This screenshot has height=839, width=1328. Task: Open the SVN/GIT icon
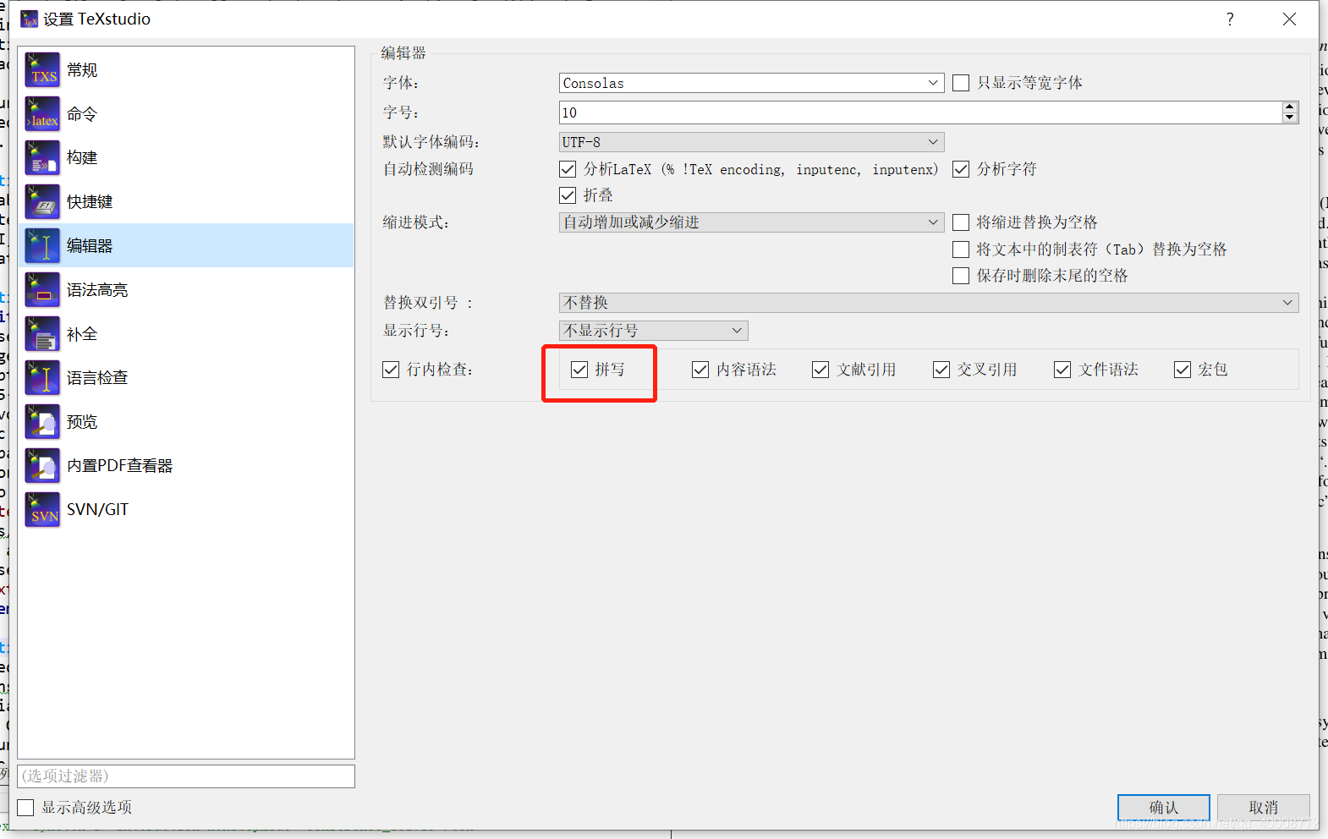coord(42,509)
